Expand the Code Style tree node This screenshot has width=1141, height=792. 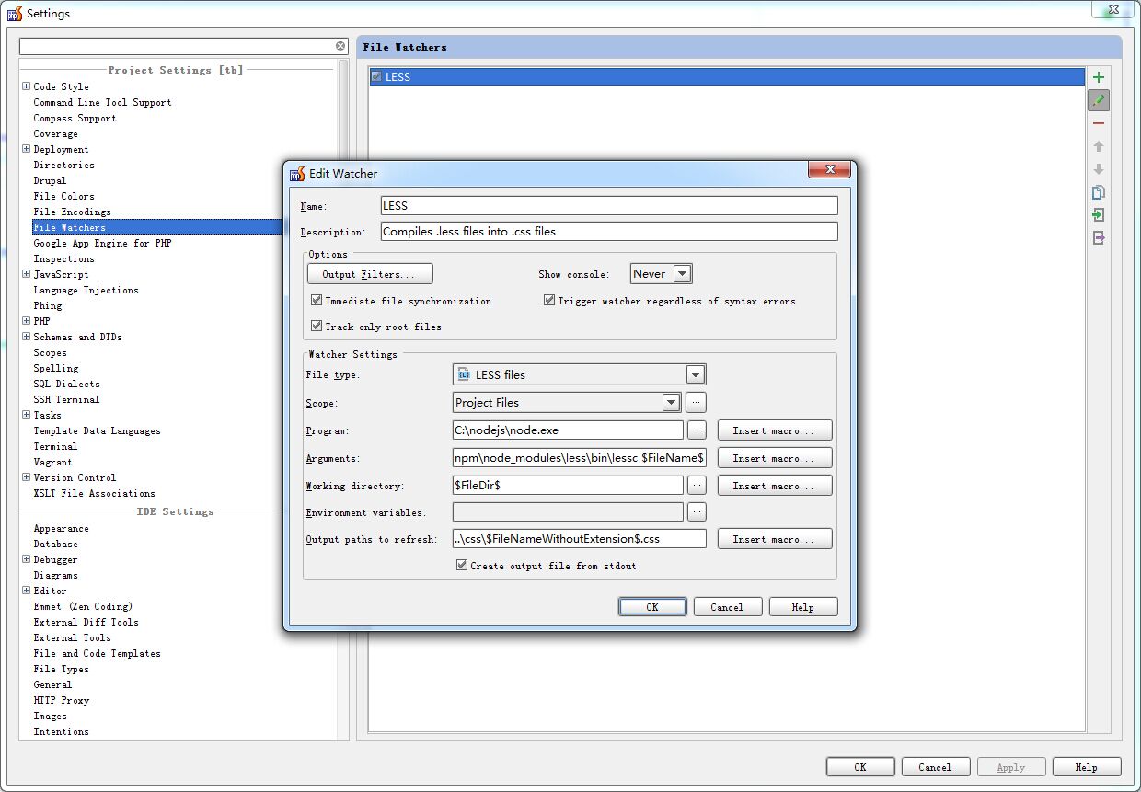point(27,86)
